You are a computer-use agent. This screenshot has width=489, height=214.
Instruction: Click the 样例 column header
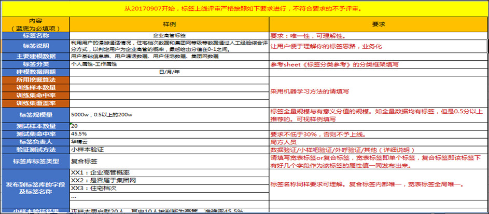point(170,24)
